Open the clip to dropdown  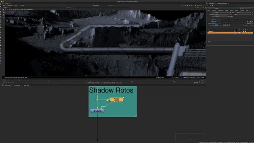[221, 16]
